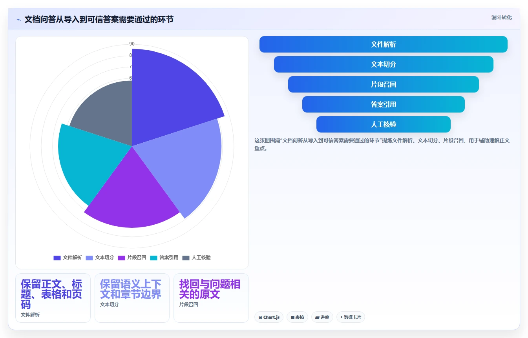Viewport: 528px width, 338px height.
Task: Click the axis label 90 on chart
Action: (x=132, y=44)
